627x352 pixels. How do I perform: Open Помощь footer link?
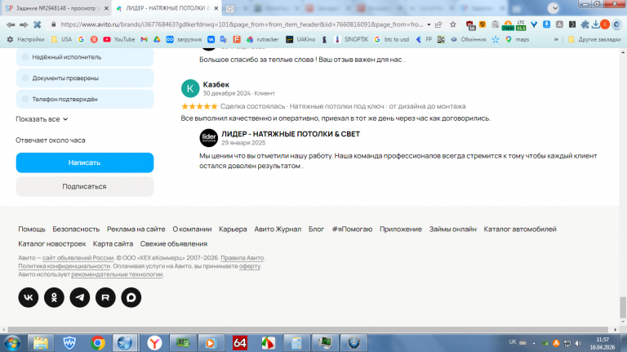(x=32, y=229)
